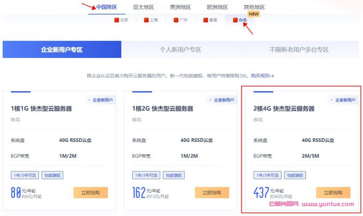The image size is (363, 216).
Task: Click the flag icon beside 上海
Action: point(146,20)
